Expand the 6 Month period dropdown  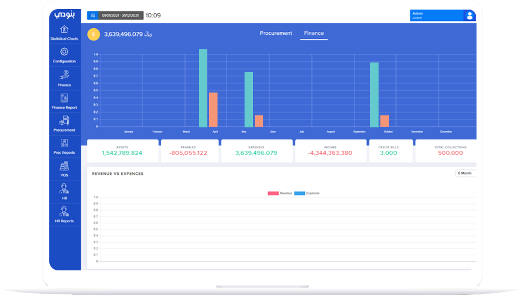(x=466, y=174)
